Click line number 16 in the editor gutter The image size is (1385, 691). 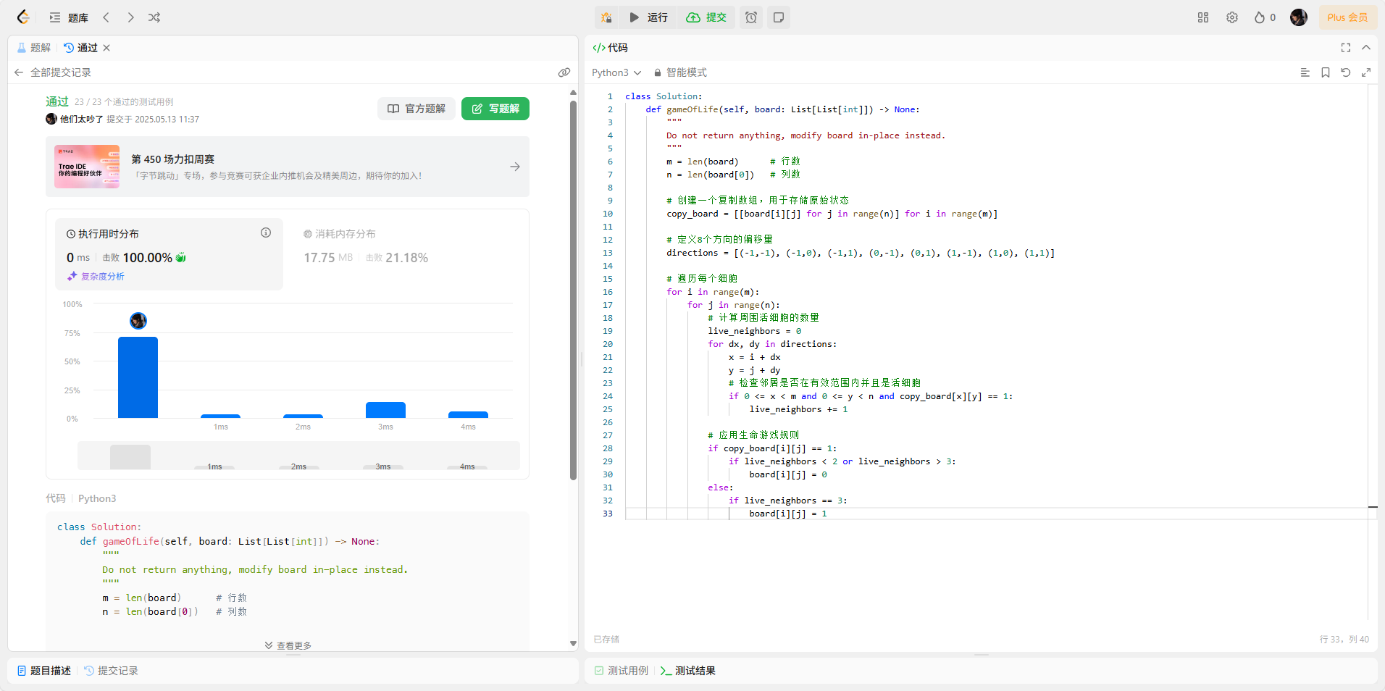607,292
